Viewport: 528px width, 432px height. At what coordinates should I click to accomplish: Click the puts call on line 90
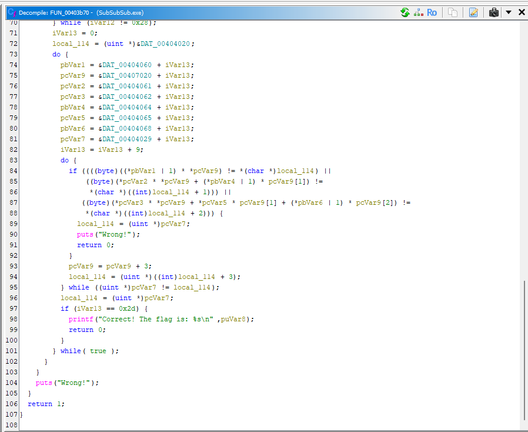click(85, 234)
